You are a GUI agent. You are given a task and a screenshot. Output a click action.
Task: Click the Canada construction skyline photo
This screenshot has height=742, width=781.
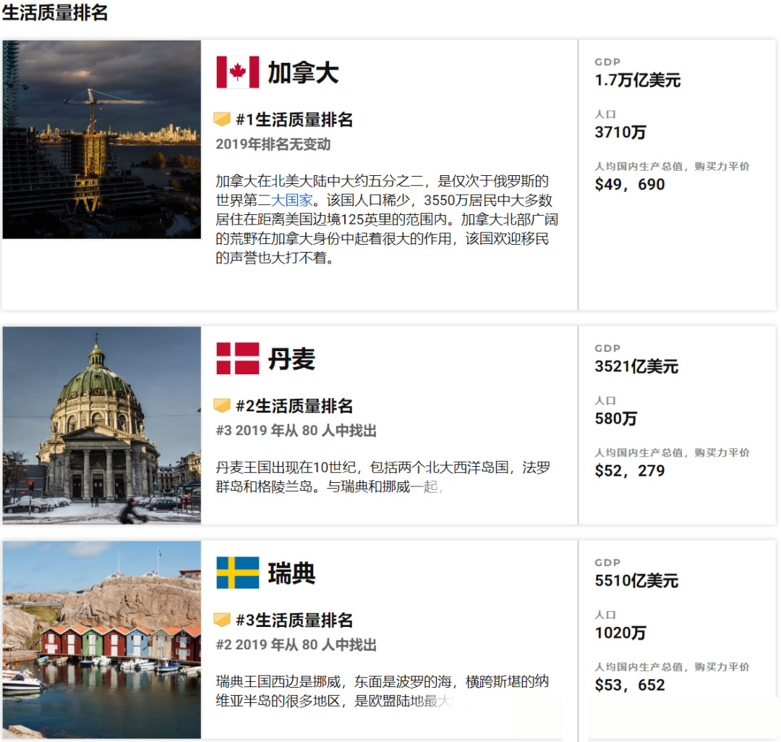pos(102,140)
